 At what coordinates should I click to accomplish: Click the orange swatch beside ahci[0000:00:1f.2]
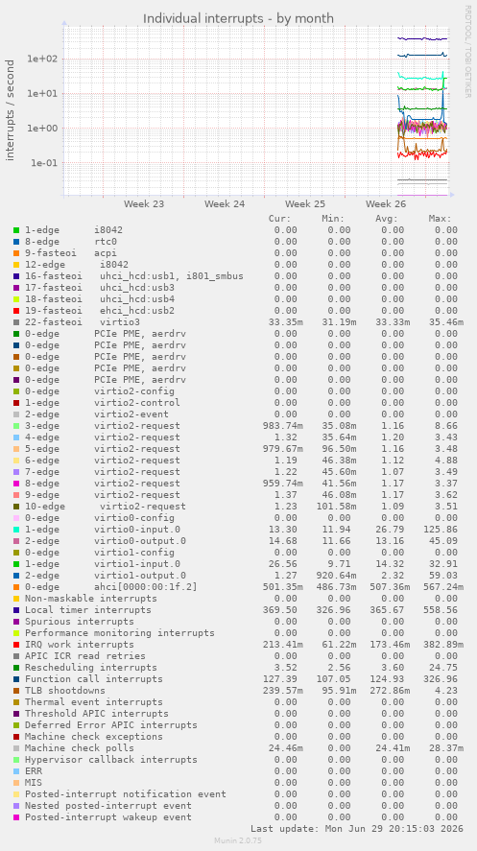tap(16, 587)
